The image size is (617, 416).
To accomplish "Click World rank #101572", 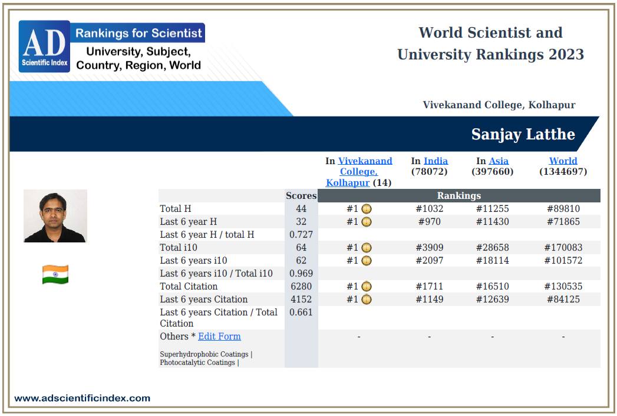I will 563,261.
